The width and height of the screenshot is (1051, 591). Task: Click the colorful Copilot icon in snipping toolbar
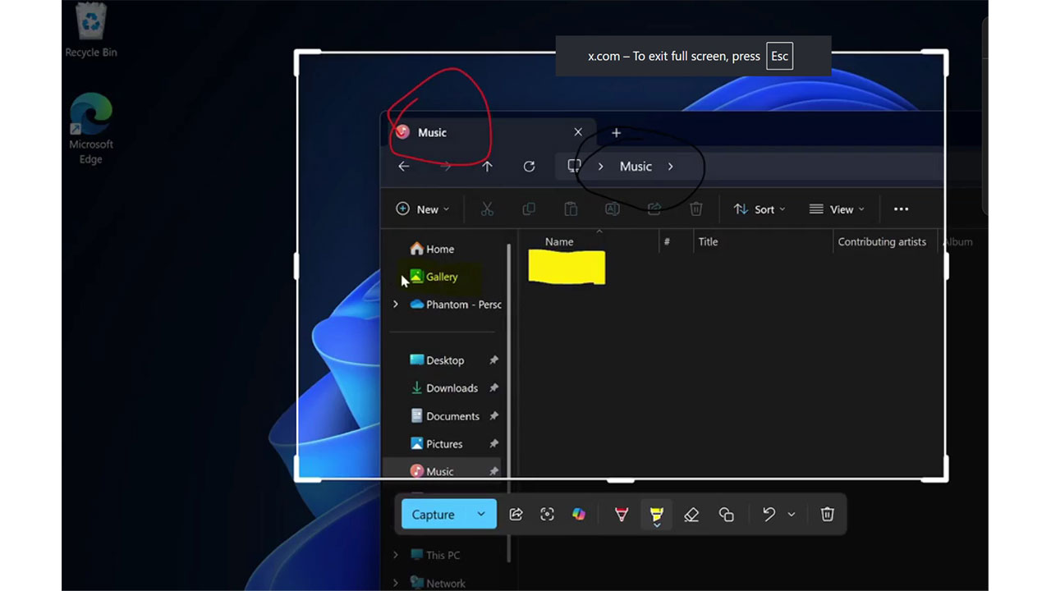(x=579, y=515)
